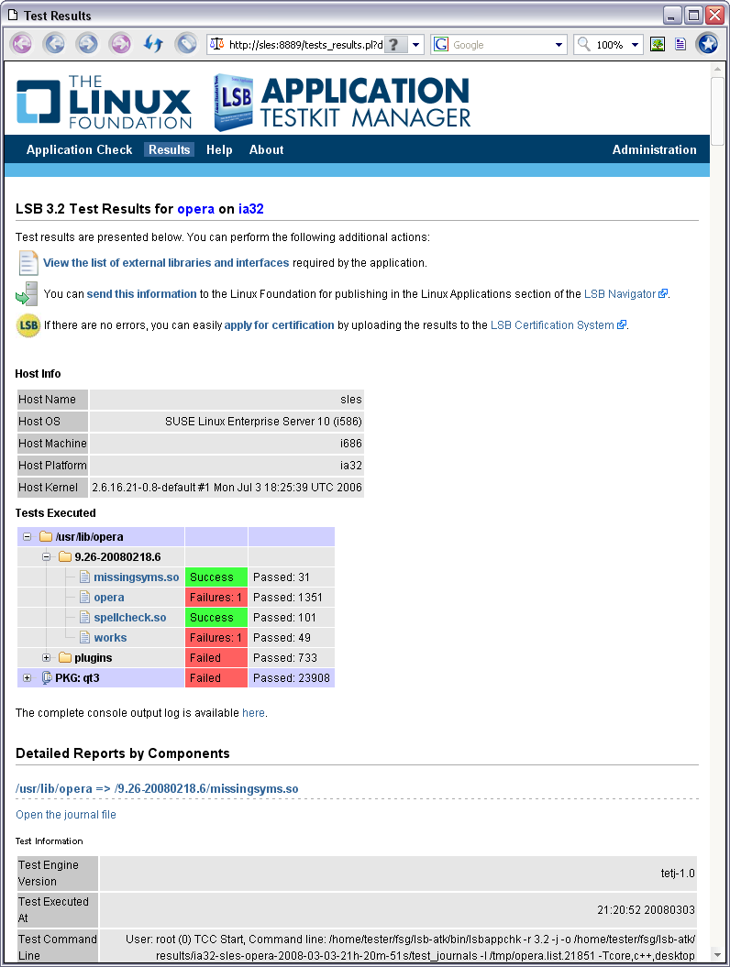
Task: Click the /usr/lib/opera folder icon
Action: 46,536
